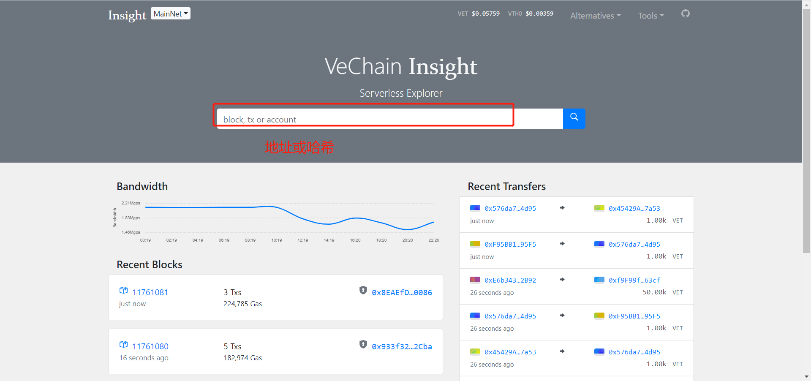811x381 pixels.
Task: Open block number 11761081
Action: coord(150,292)
